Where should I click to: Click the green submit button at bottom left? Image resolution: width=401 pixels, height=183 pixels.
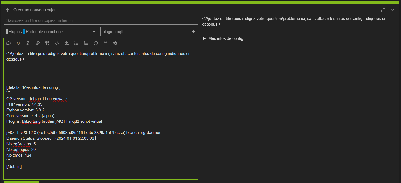click(21, 182)
